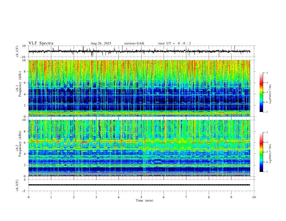The height and width of the screenshot is (221, 286).
Task: Click the log(PSD) label beside ch.2 colorbar
Action: tap(270, 153)
